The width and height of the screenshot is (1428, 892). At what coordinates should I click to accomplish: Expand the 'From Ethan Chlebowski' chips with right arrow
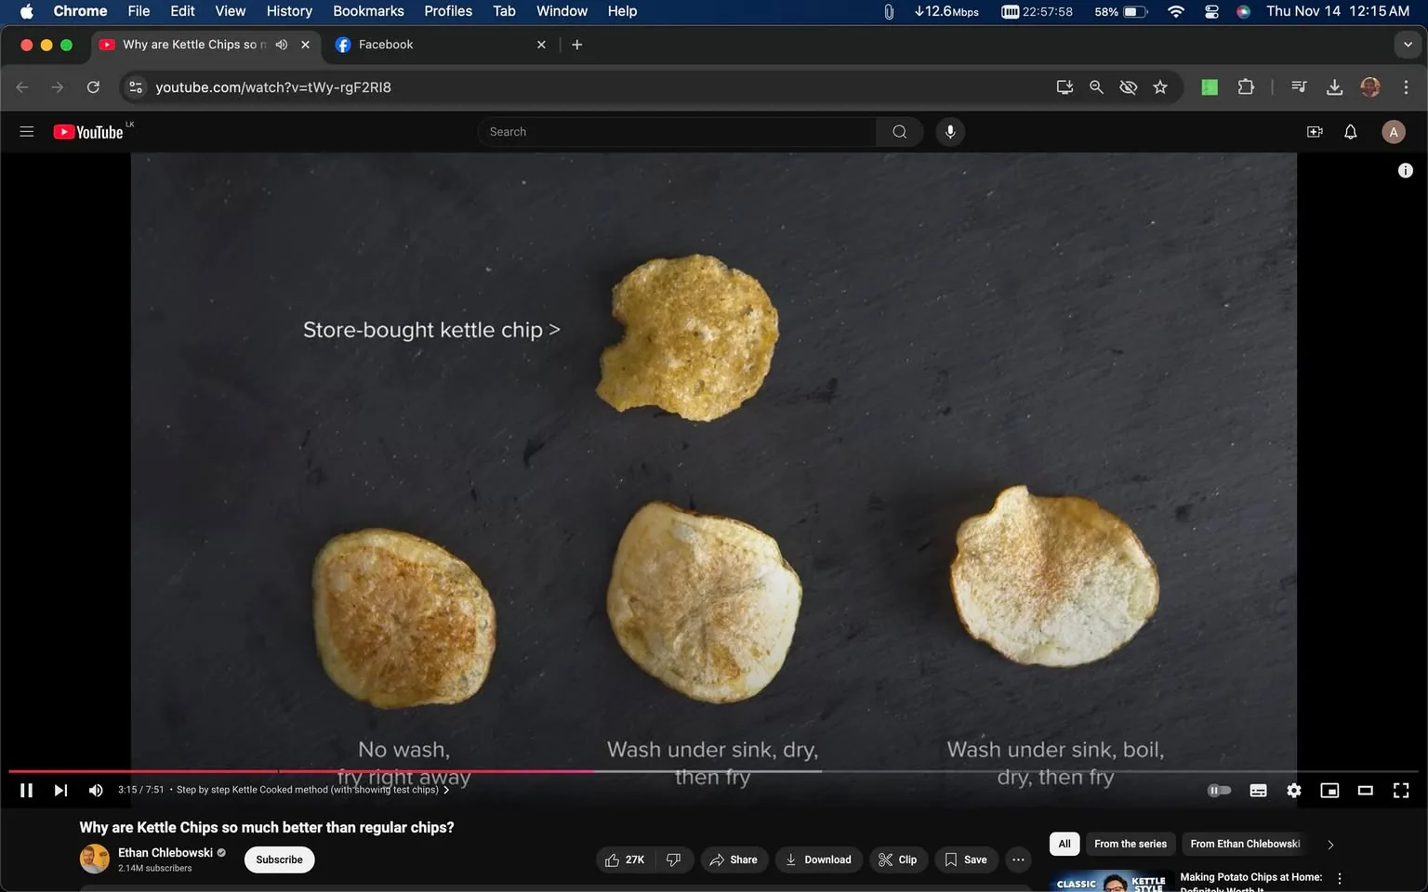[x=1329, y=844]
